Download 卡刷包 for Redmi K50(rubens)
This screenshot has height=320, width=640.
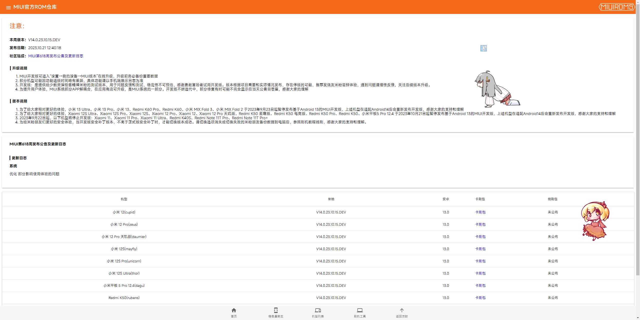480,298
